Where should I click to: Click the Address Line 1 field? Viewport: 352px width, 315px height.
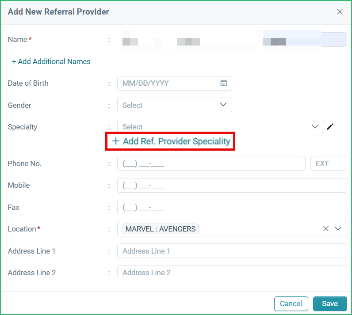point(232,251)
